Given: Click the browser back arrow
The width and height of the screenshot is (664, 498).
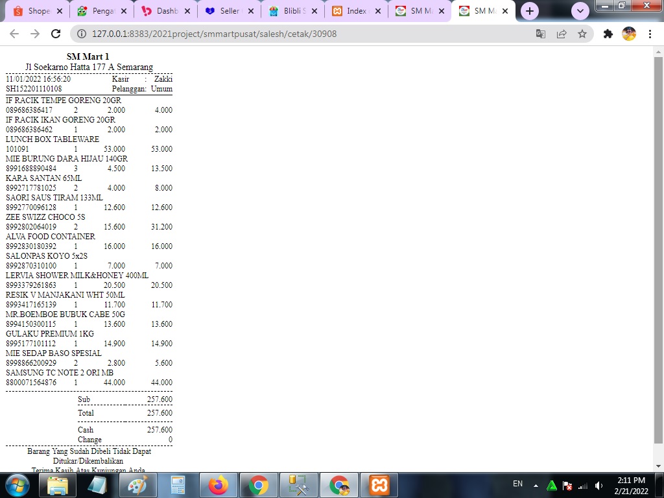Looking at the screenshot, I should (14, 34).
